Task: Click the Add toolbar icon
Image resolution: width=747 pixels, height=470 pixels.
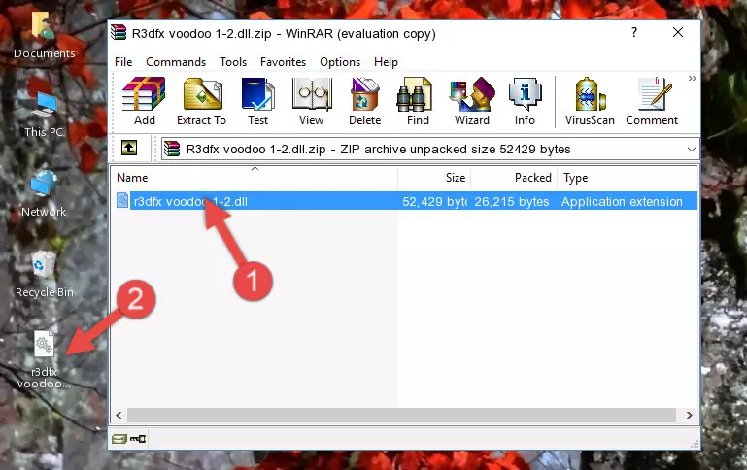Action: tap(144, 101)
